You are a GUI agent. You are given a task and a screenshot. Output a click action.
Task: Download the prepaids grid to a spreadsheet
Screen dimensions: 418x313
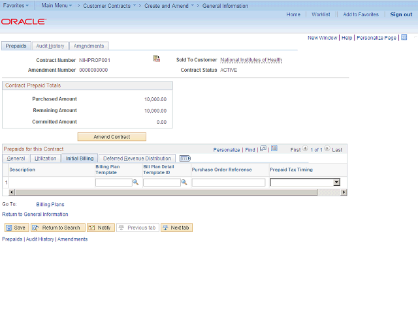click(x=274, y=149)
